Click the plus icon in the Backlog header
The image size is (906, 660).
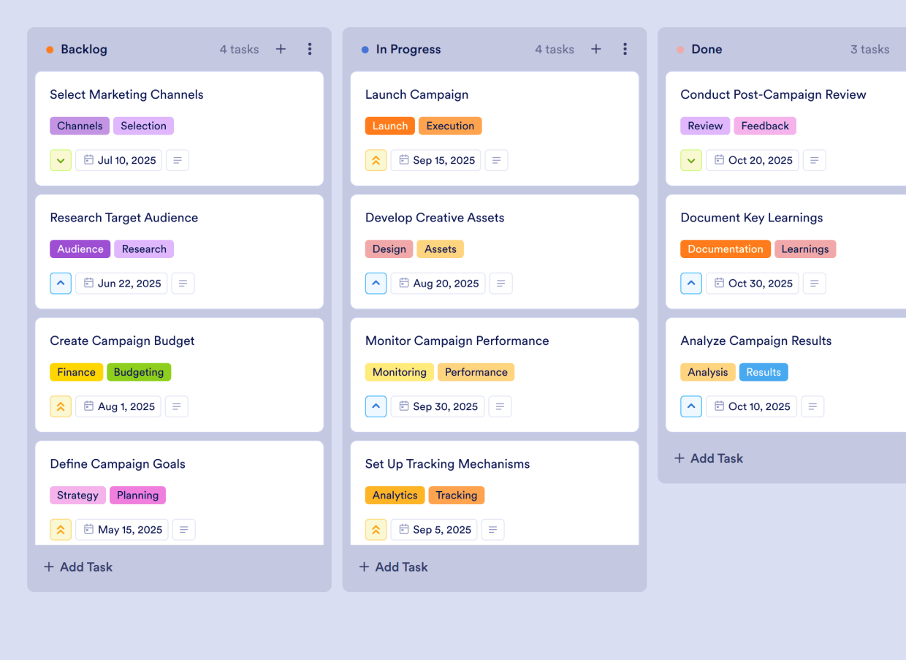[281, 49]
